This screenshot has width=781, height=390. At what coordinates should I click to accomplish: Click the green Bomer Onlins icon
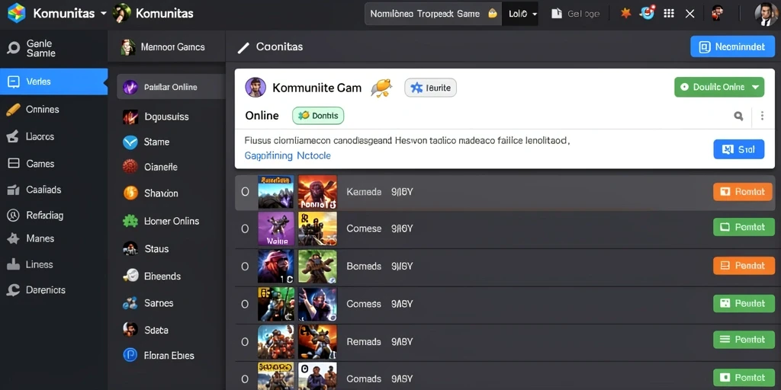coord(130,221)
